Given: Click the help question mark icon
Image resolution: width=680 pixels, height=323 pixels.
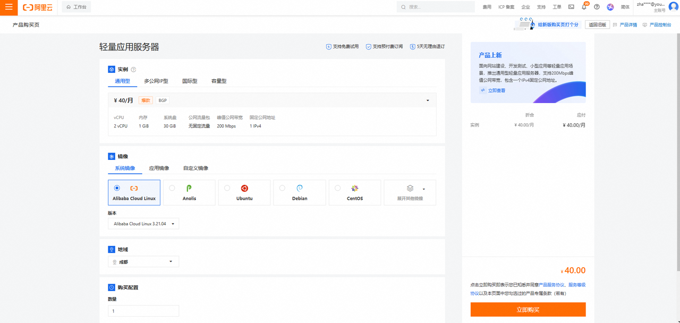Looking at the screenshot, I should point(597,7).
